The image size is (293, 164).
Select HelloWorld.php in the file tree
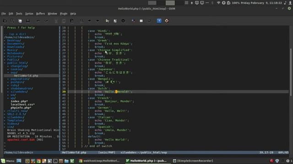(x=26, y=76)
